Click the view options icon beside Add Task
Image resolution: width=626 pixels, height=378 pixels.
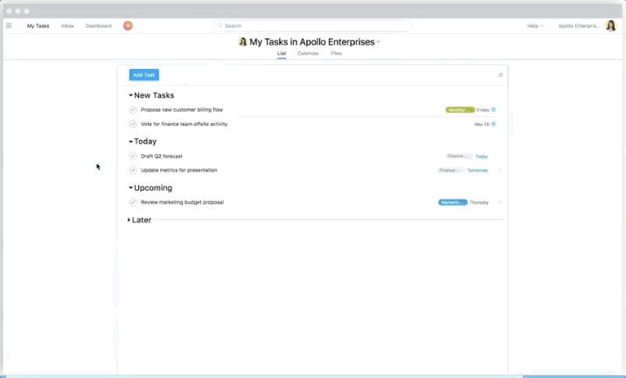[500, 75]
